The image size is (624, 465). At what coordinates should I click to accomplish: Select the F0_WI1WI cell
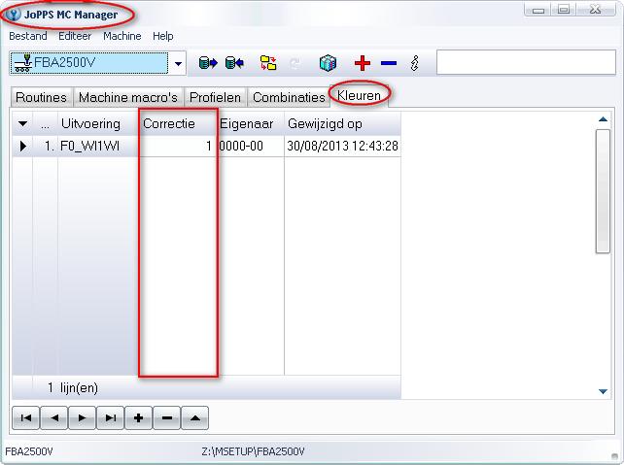click(x=98, y=147)
